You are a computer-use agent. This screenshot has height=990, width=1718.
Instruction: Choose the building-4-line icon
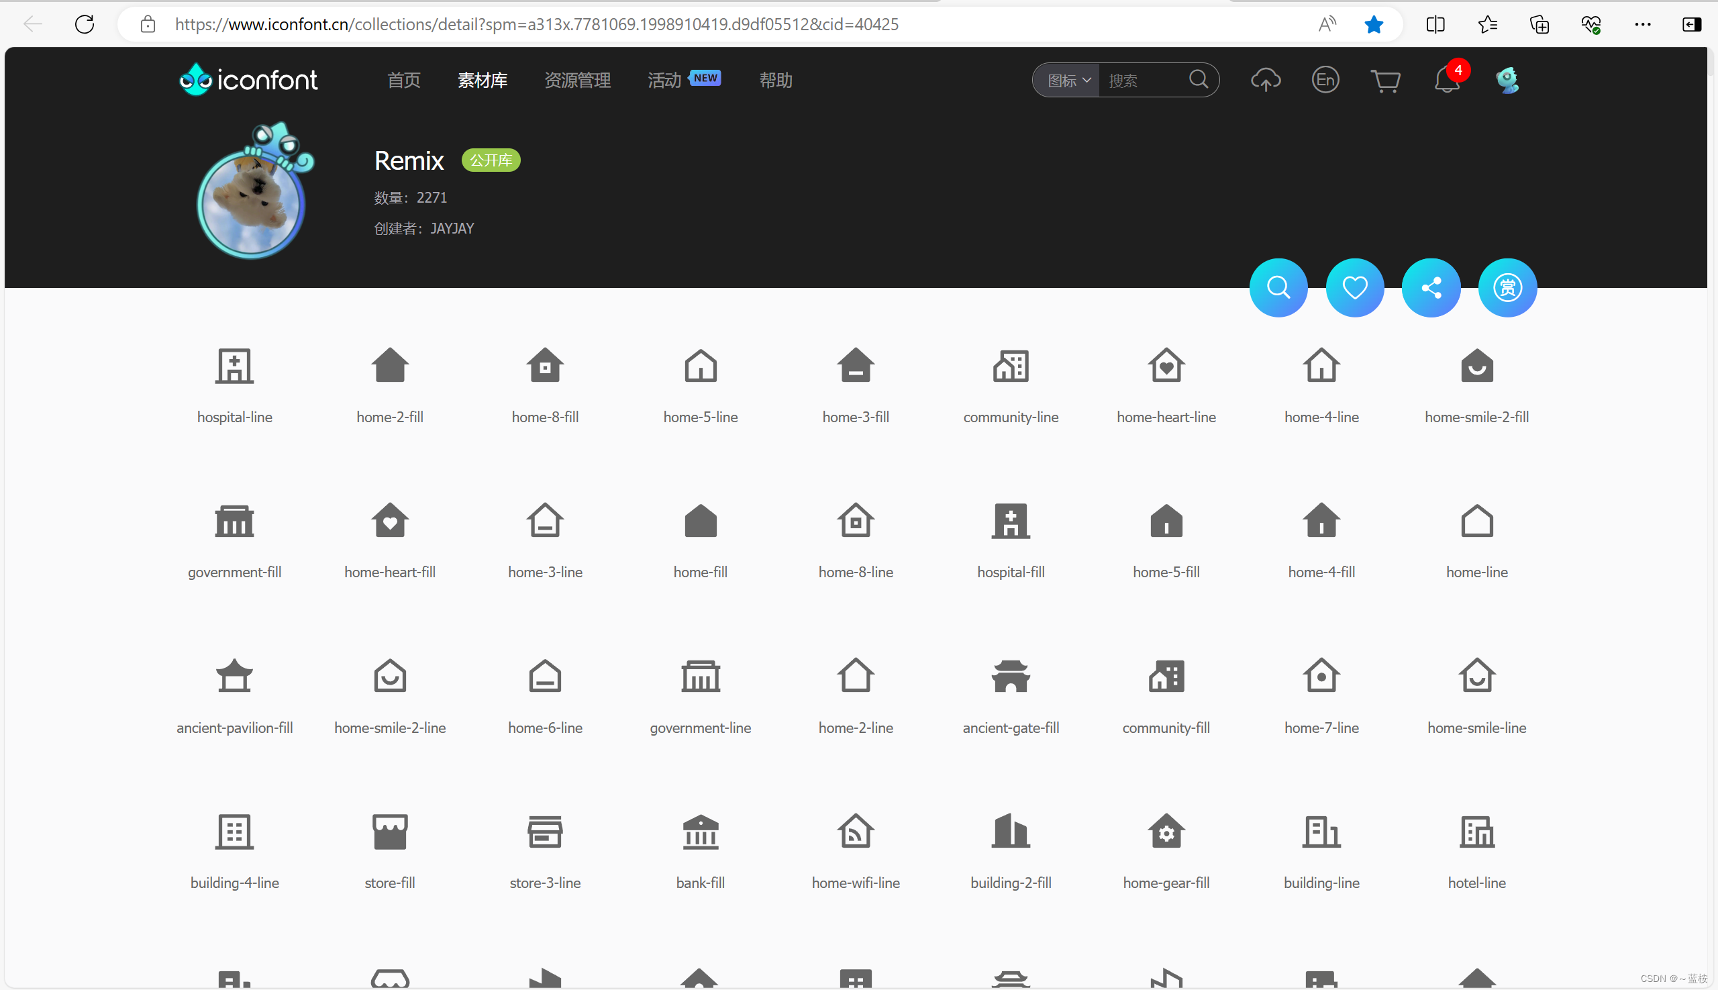coord(235,832)
